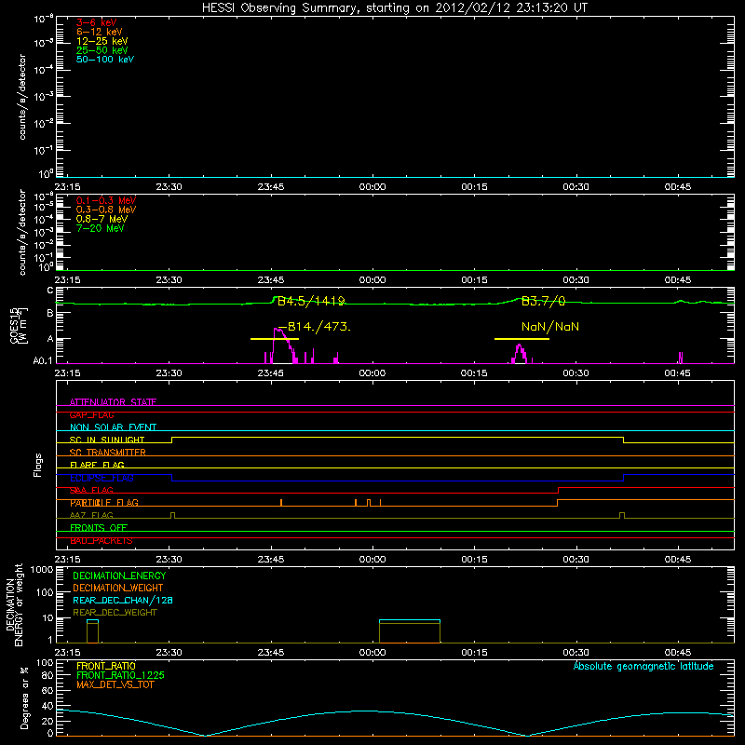Click the B3.7/0 flare annotation

point(544,301)
